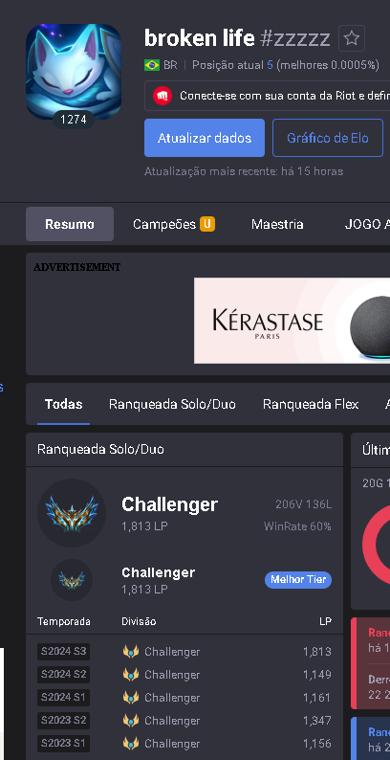390x760 pixels.
Task: Open the Gráfico de Elo chart
Action: pyautogui.click(x=328, y=138)
